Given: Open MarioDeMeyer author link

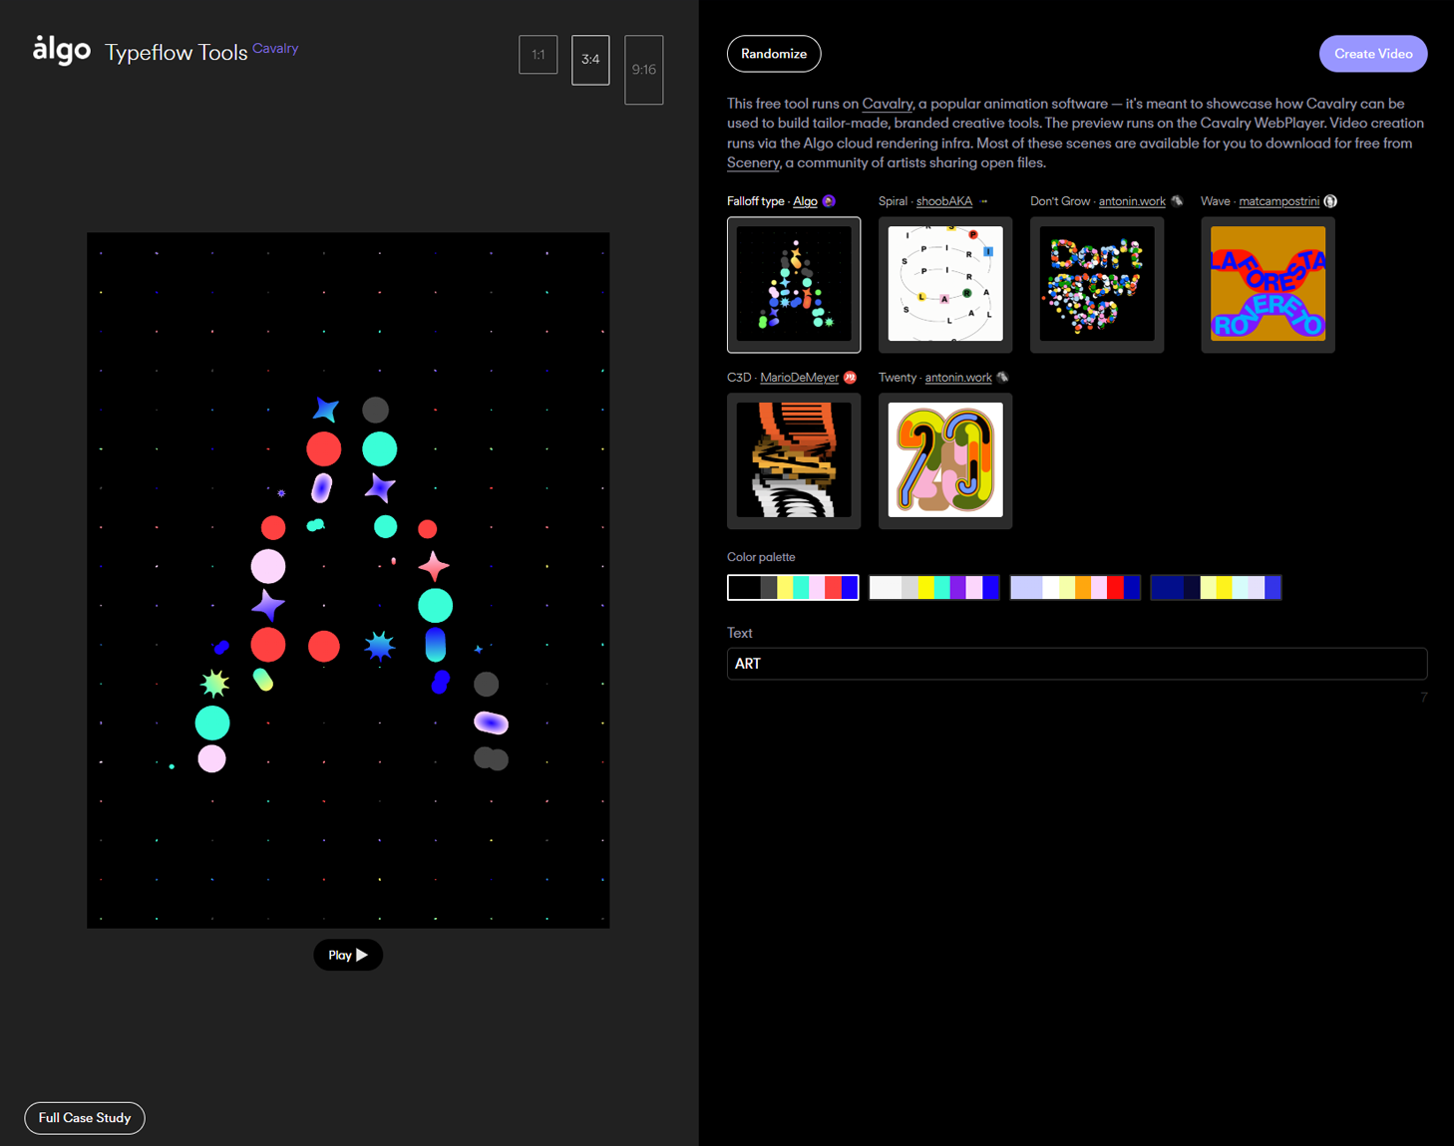Looking at the screenshot, I should pos(799,378).
